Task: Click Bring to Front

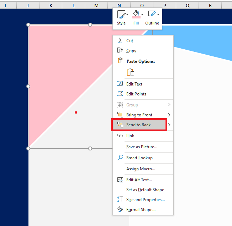Action: [139, 115]
